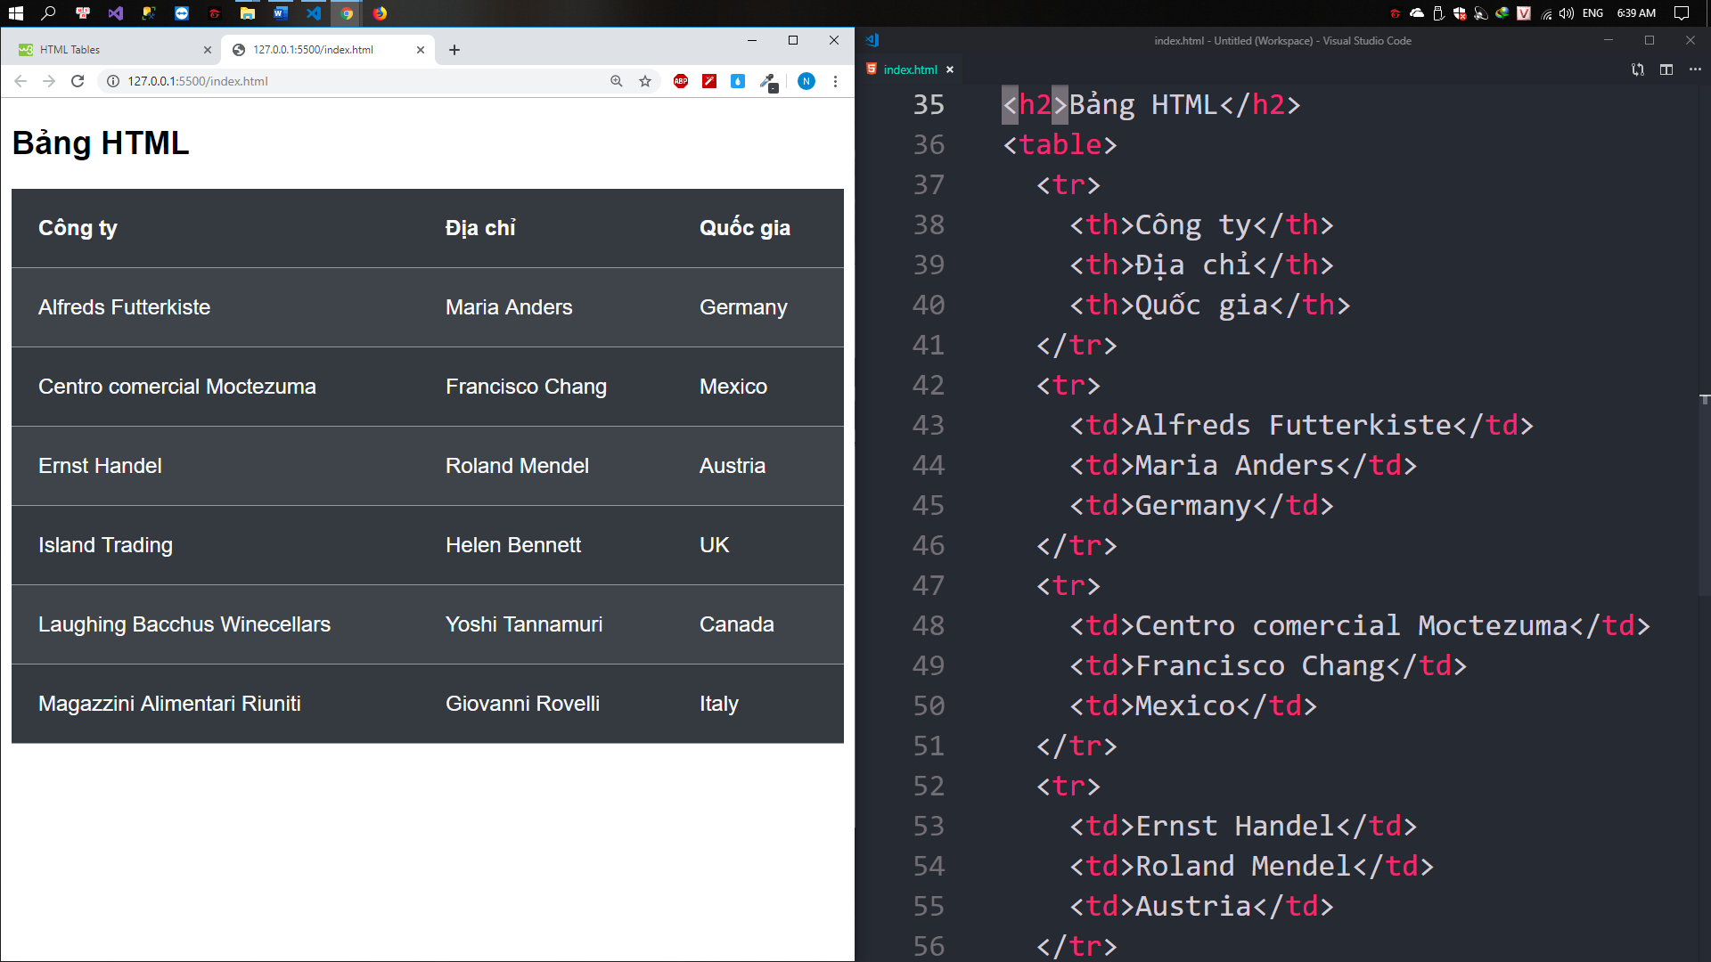
Task: Click the Germany table cell
Action: click(x=743, y=307)
